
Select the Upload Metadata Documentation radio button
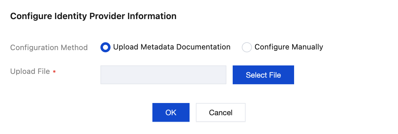pyautogui.click(x=105, y=47)
